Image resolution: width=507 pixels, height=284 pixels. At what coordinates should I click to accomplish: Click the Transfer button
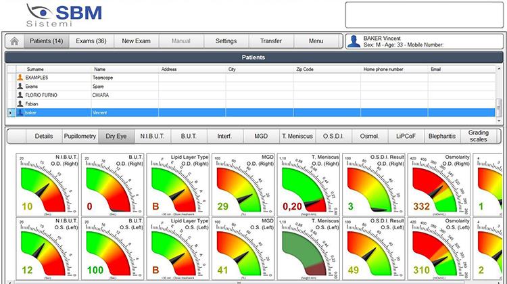point(271,41)
